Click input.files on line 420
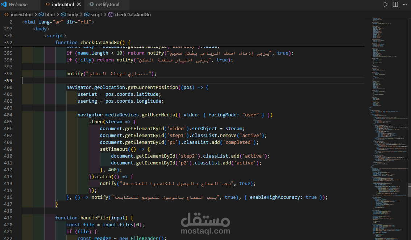This screenshot has width=411, height=240. [118, 224]
